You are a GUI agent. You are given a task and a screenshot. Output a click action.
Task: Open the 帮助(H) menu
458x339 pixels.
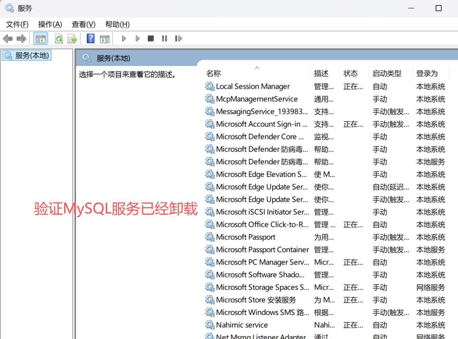point(118,25)
